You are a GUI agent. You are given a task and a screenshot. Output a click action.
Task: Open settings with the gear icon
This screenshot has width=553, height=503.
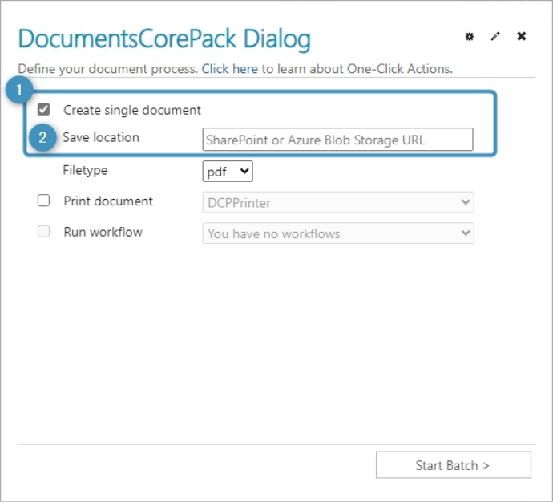pyautogui.click(x=470, y=37)
